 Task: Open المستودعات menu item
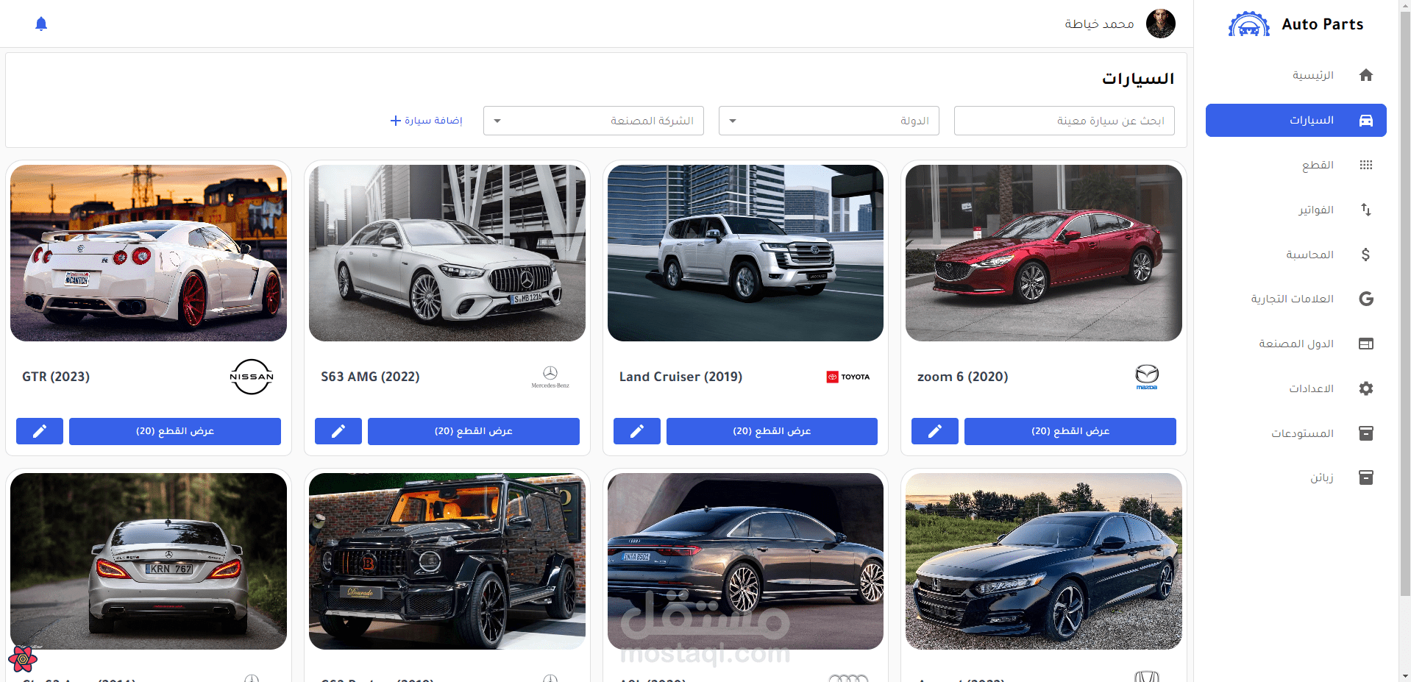click(1296, 433)
